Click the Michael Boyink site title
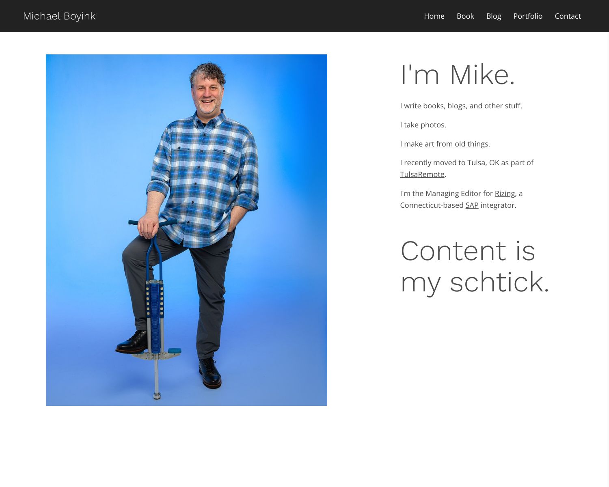This screenshot has height=487, width=609. pyautogui.click(x=59, y=16)
